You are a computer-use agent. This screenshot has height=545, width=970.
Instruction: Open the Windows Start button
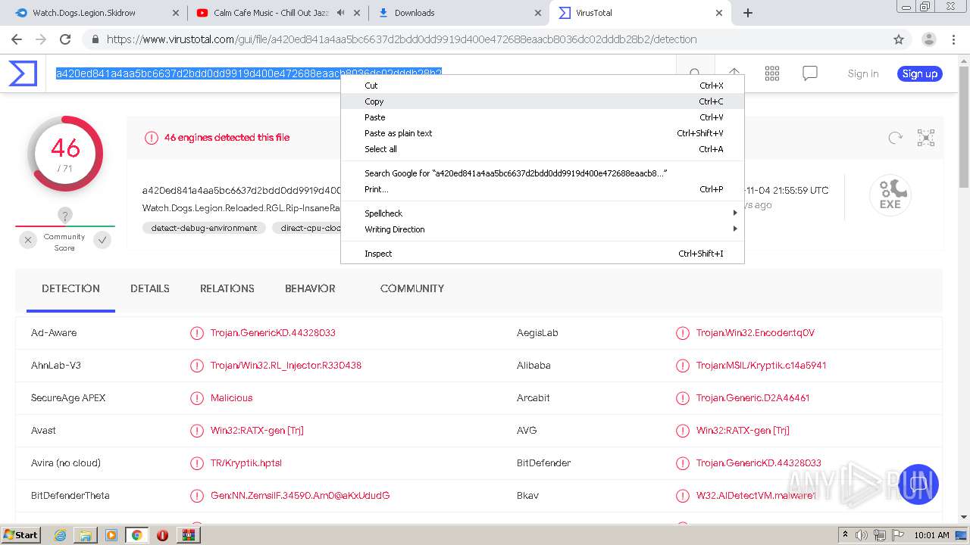[21, 534]
